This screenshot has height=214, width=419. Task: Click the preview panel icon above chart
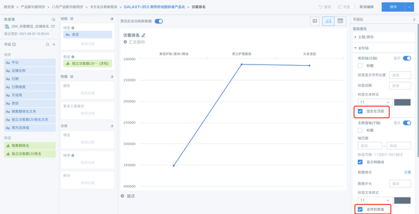(x=315, y=21)
